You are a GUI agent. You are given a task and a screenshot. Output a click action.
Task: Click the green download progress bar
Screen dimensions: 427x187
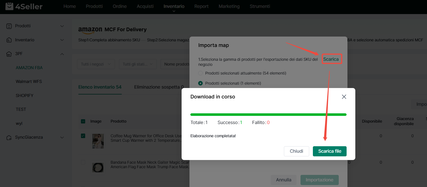pyautogui.click(x=268, y=115)
